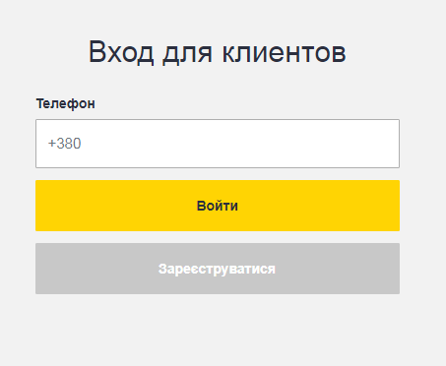Choose the Зареєструватися sign-up option
Screen dimensions: 446x366
tap(218, 269)
